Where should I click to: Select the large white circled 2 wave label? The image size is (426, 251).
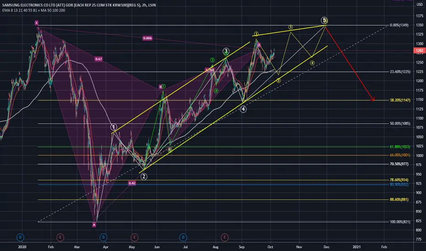pos(144,177)
